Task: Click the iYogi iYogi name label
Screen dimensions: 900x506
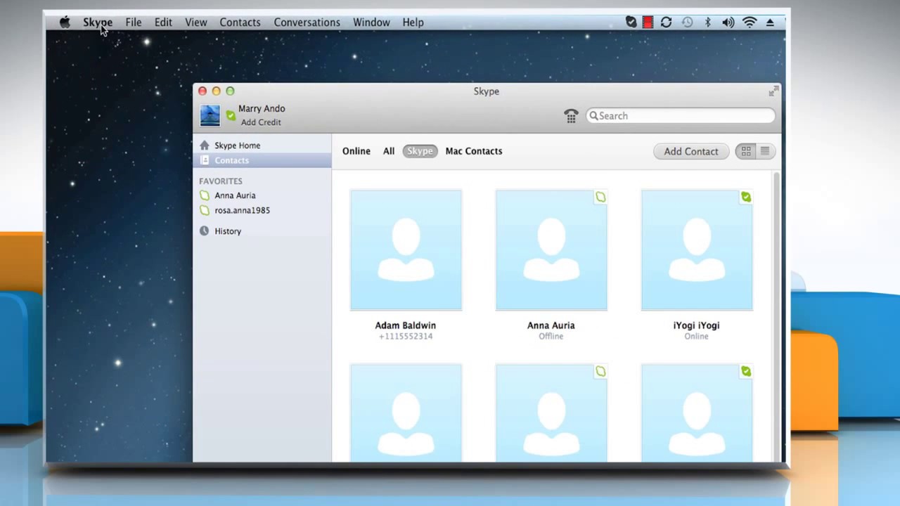Action: click(697, 325)
